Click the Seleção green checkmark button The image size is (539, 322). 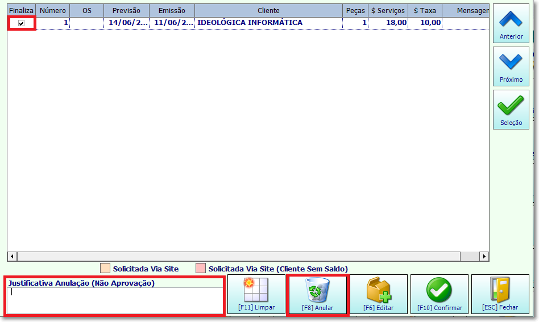click(x=511, y=110)
